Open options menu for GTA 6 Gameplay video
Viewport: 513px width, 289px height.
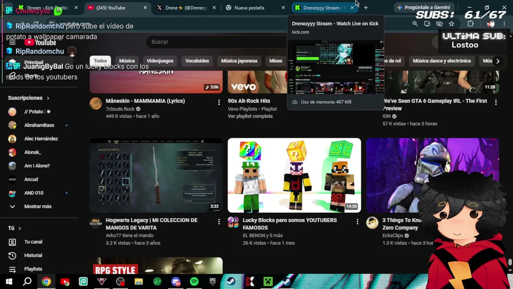(x=496, y=103)
